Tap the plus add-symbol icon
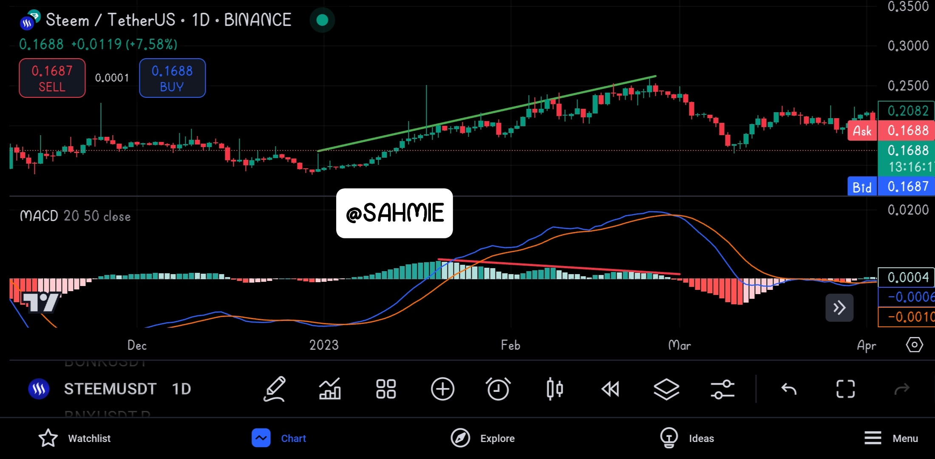Image resolution: width=935 pixels, height=459 pixels. (x=442, y=389)
